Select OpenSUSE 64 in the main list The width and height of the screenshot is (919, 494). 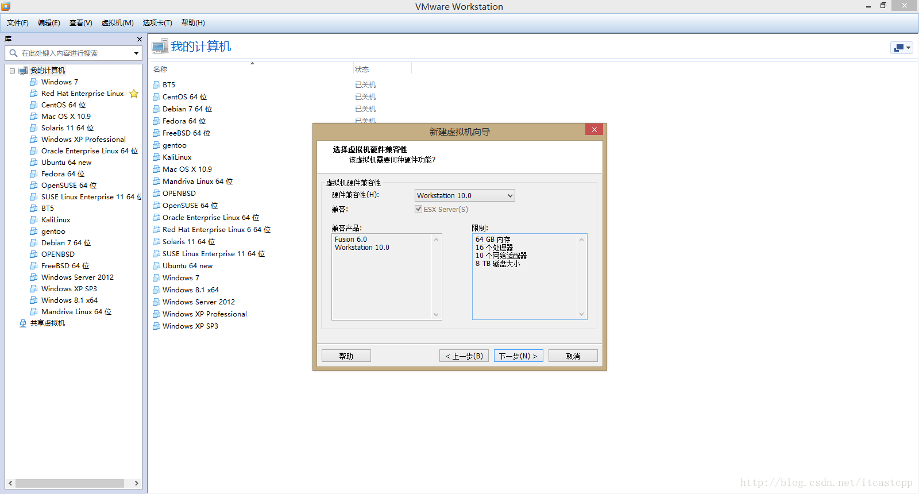pyautogui.click(x=190, y=206)
